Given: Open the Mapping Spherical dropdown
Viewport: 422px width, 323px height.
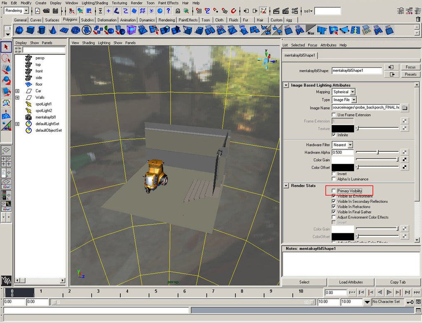Looking at the screenshot, I should [344, 92].
